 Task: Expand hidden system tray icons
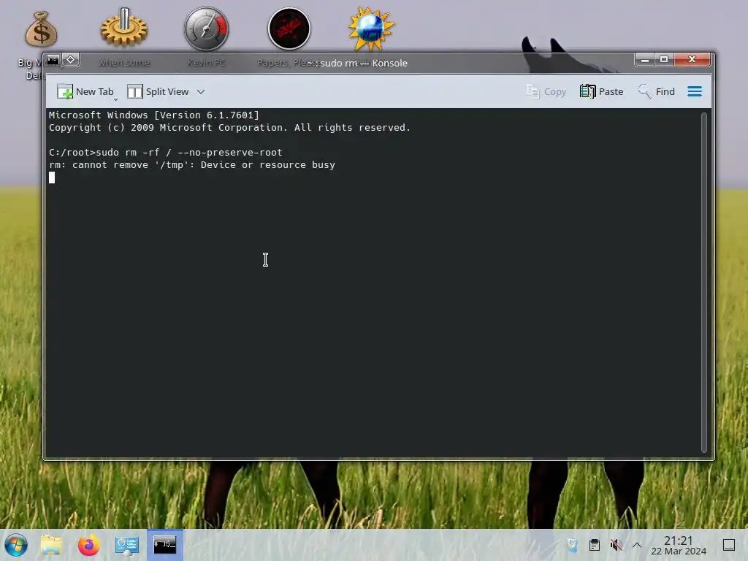point(637,545)
